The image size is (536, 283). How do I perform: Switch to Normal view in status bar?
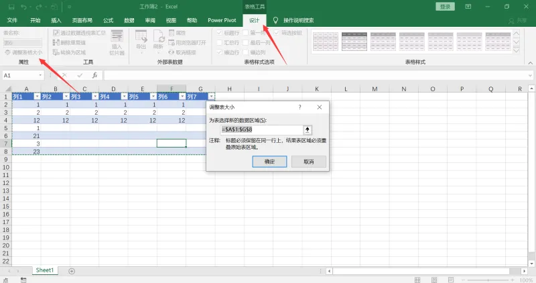click(x=417, y=280)
